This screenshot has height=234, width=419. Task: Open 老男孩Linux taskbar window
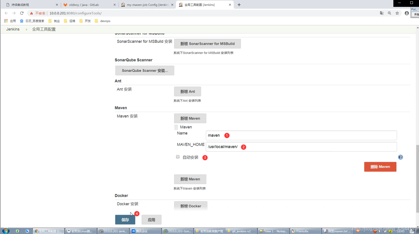coord(81,231)
